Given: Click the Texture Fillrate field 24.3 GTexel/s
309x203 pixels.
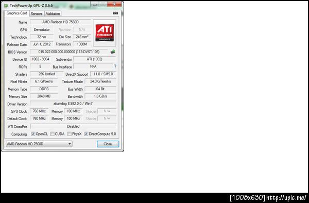Looking at the screenshot, I should 100,81.
